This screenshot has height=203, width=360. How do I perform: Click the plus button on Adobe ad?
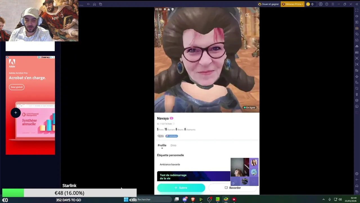pyautogui.click(x=15, y=113)
